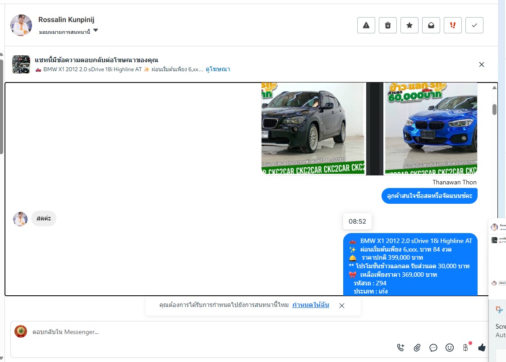The image size is (506, 362).
Task: Open the emoji picker
Action: click(450, 348)
